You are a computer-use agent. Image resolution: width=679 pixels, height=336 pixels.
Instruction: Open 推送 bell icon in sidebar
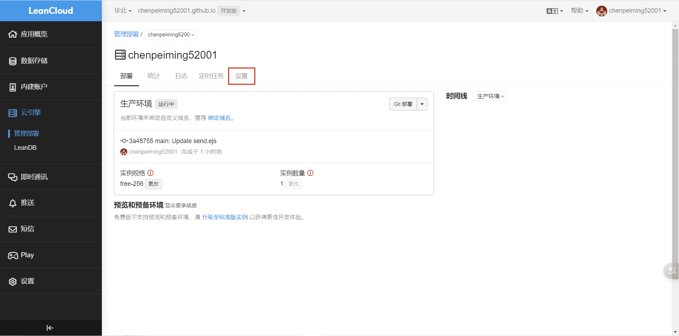[x=13, y=203]
